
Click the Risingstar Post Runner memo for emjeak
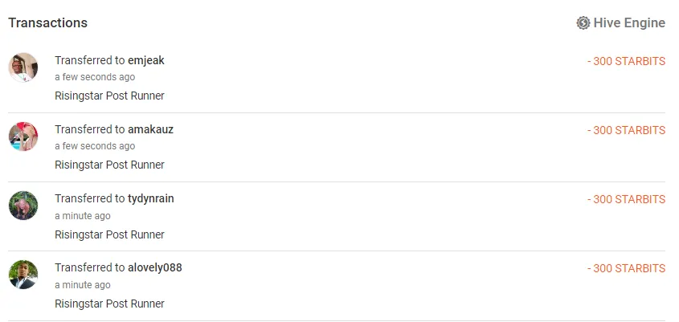pyautogui.click(x=109, y=96)
